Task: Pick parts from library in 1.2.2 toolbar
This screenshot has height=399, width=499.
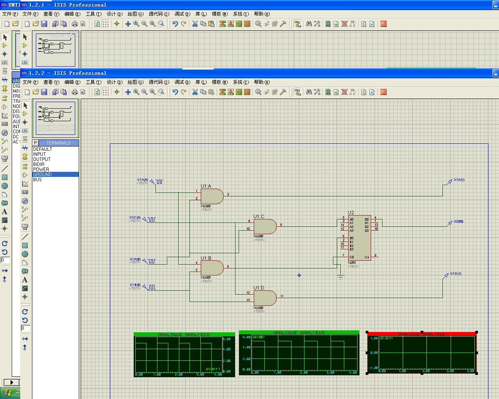Action: point(258,92)
